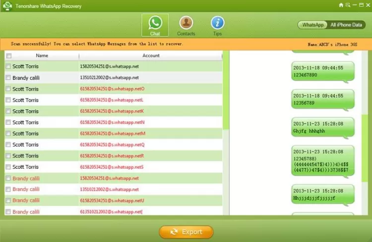Screen dimensions: 372x242
Task: Check the row with account ending netM
Action: 8,133
